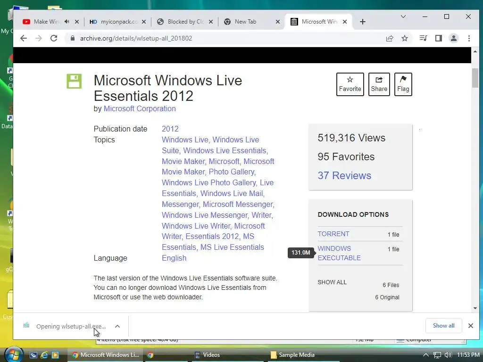Click the green floppy disk software icon
This screenshot has height=362, width=483.
tap(74, 81)
